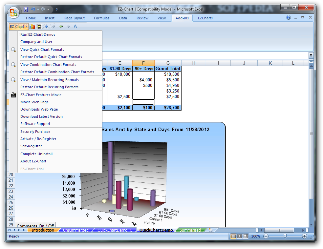Click the zoom slider handle
This screenshot has height=249, width=323.
click(x=285, y=236)
